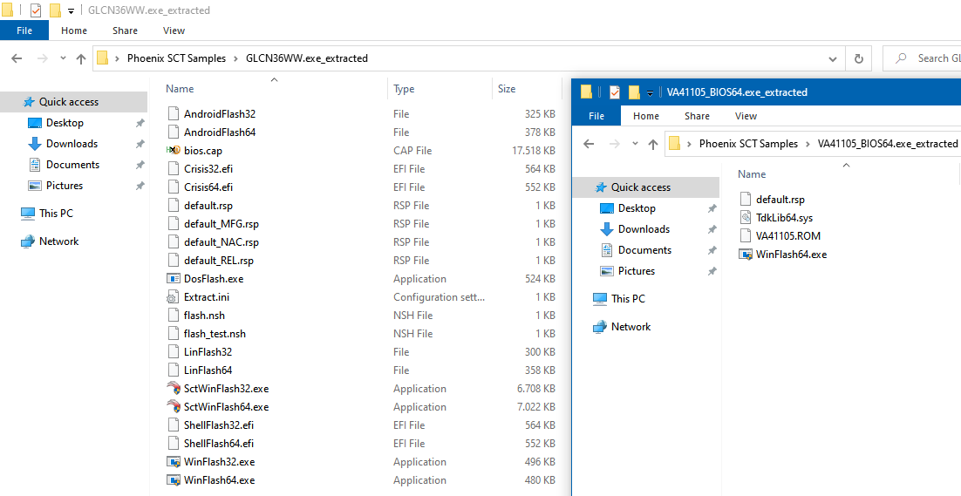Sort by Size column in GLCN36WW window
Screen dimensions: 961x496
coord(507,89)
